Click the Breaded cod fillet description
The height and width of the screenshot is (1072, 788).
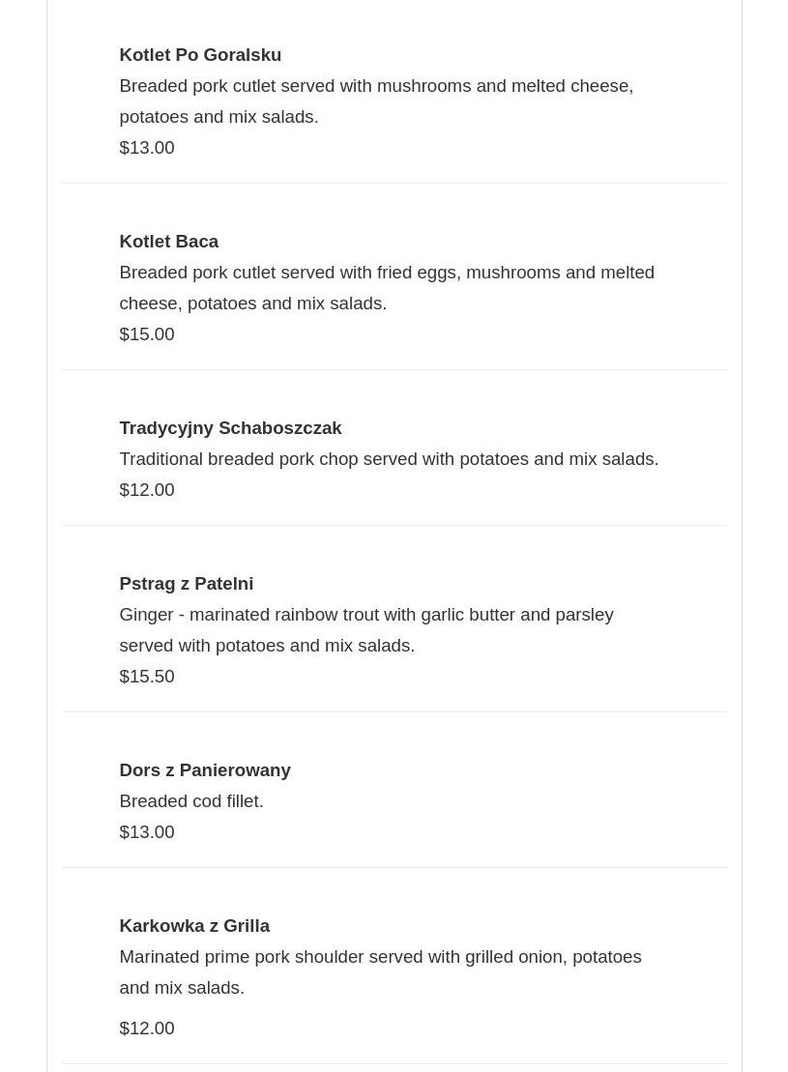tap(191, 801)
